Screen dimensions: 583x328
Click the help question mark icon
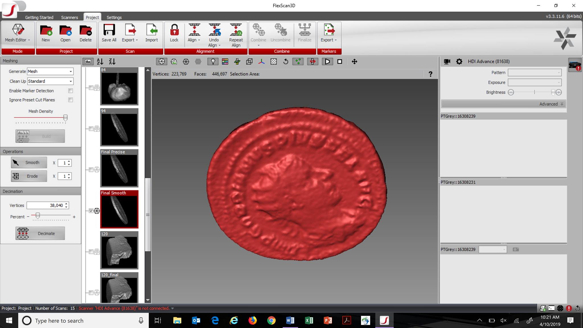click(430, 74)
